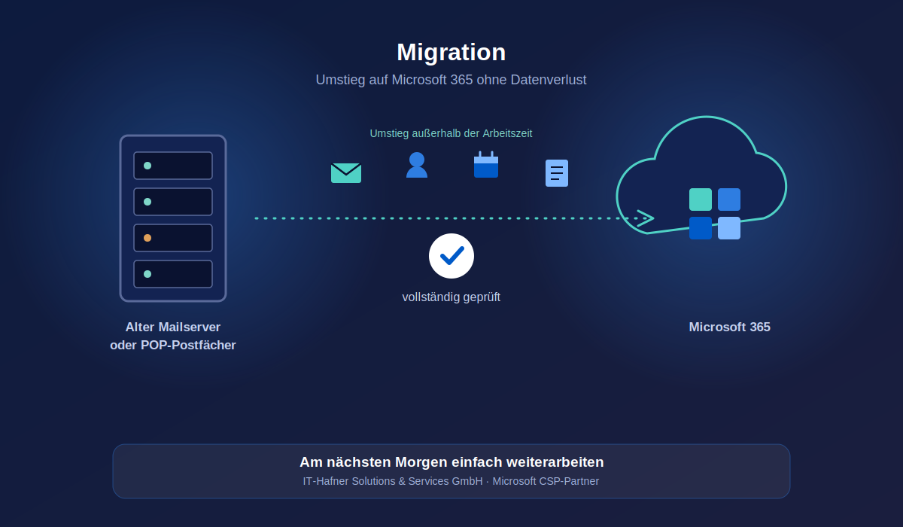This screenshot has width=903, height=527.
Task: Click the light blue document icon
Action: (x=557, y=173)
